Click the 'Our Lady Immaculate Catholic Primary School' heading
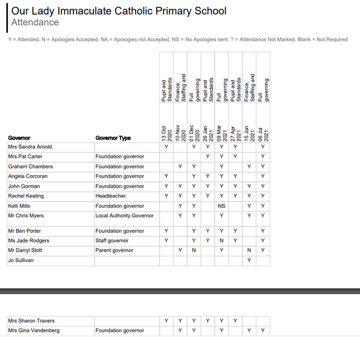 click(119, 11)
